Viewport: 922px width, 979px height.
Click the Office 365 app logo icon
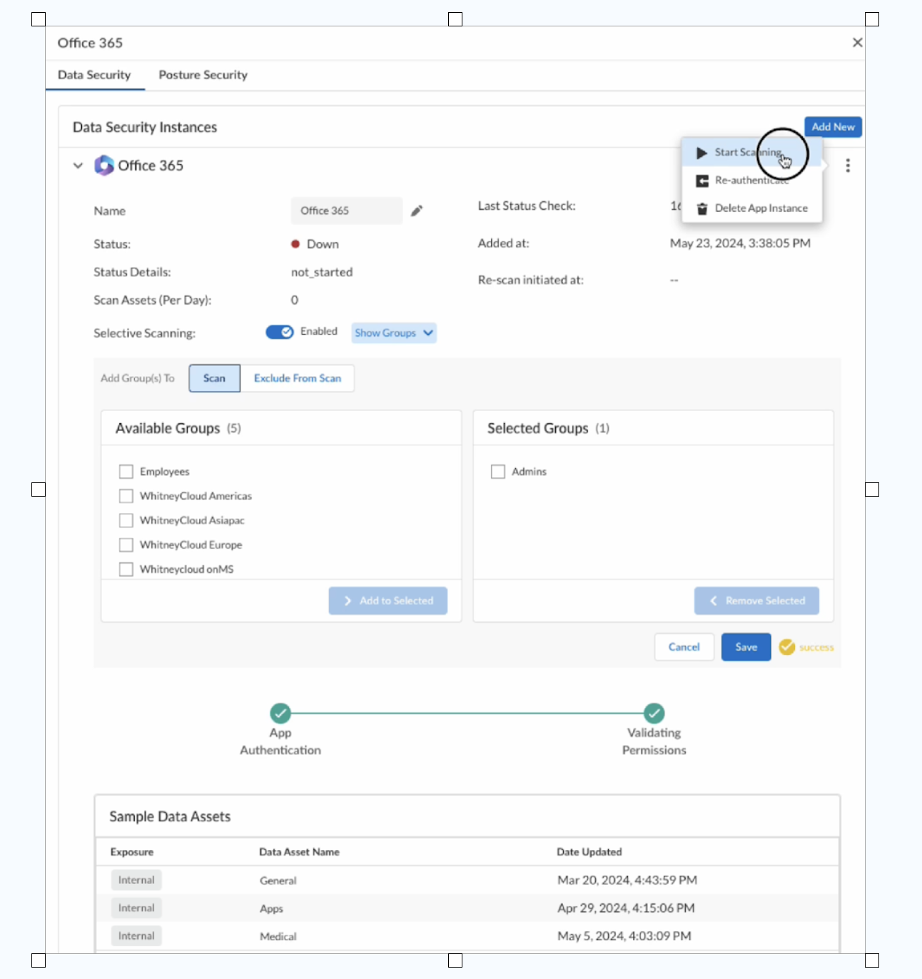(x=104, y=166)
